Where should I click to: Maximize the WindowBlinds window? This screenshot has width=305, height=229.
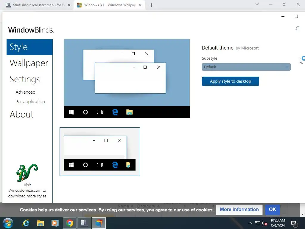296,17
